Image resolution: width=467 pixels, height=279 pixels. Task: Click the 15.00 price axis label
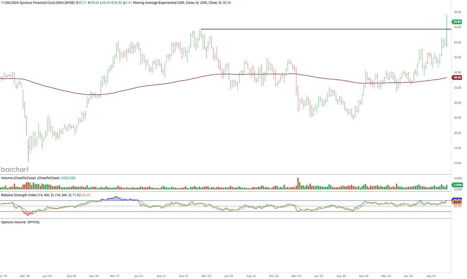[457, 148]
